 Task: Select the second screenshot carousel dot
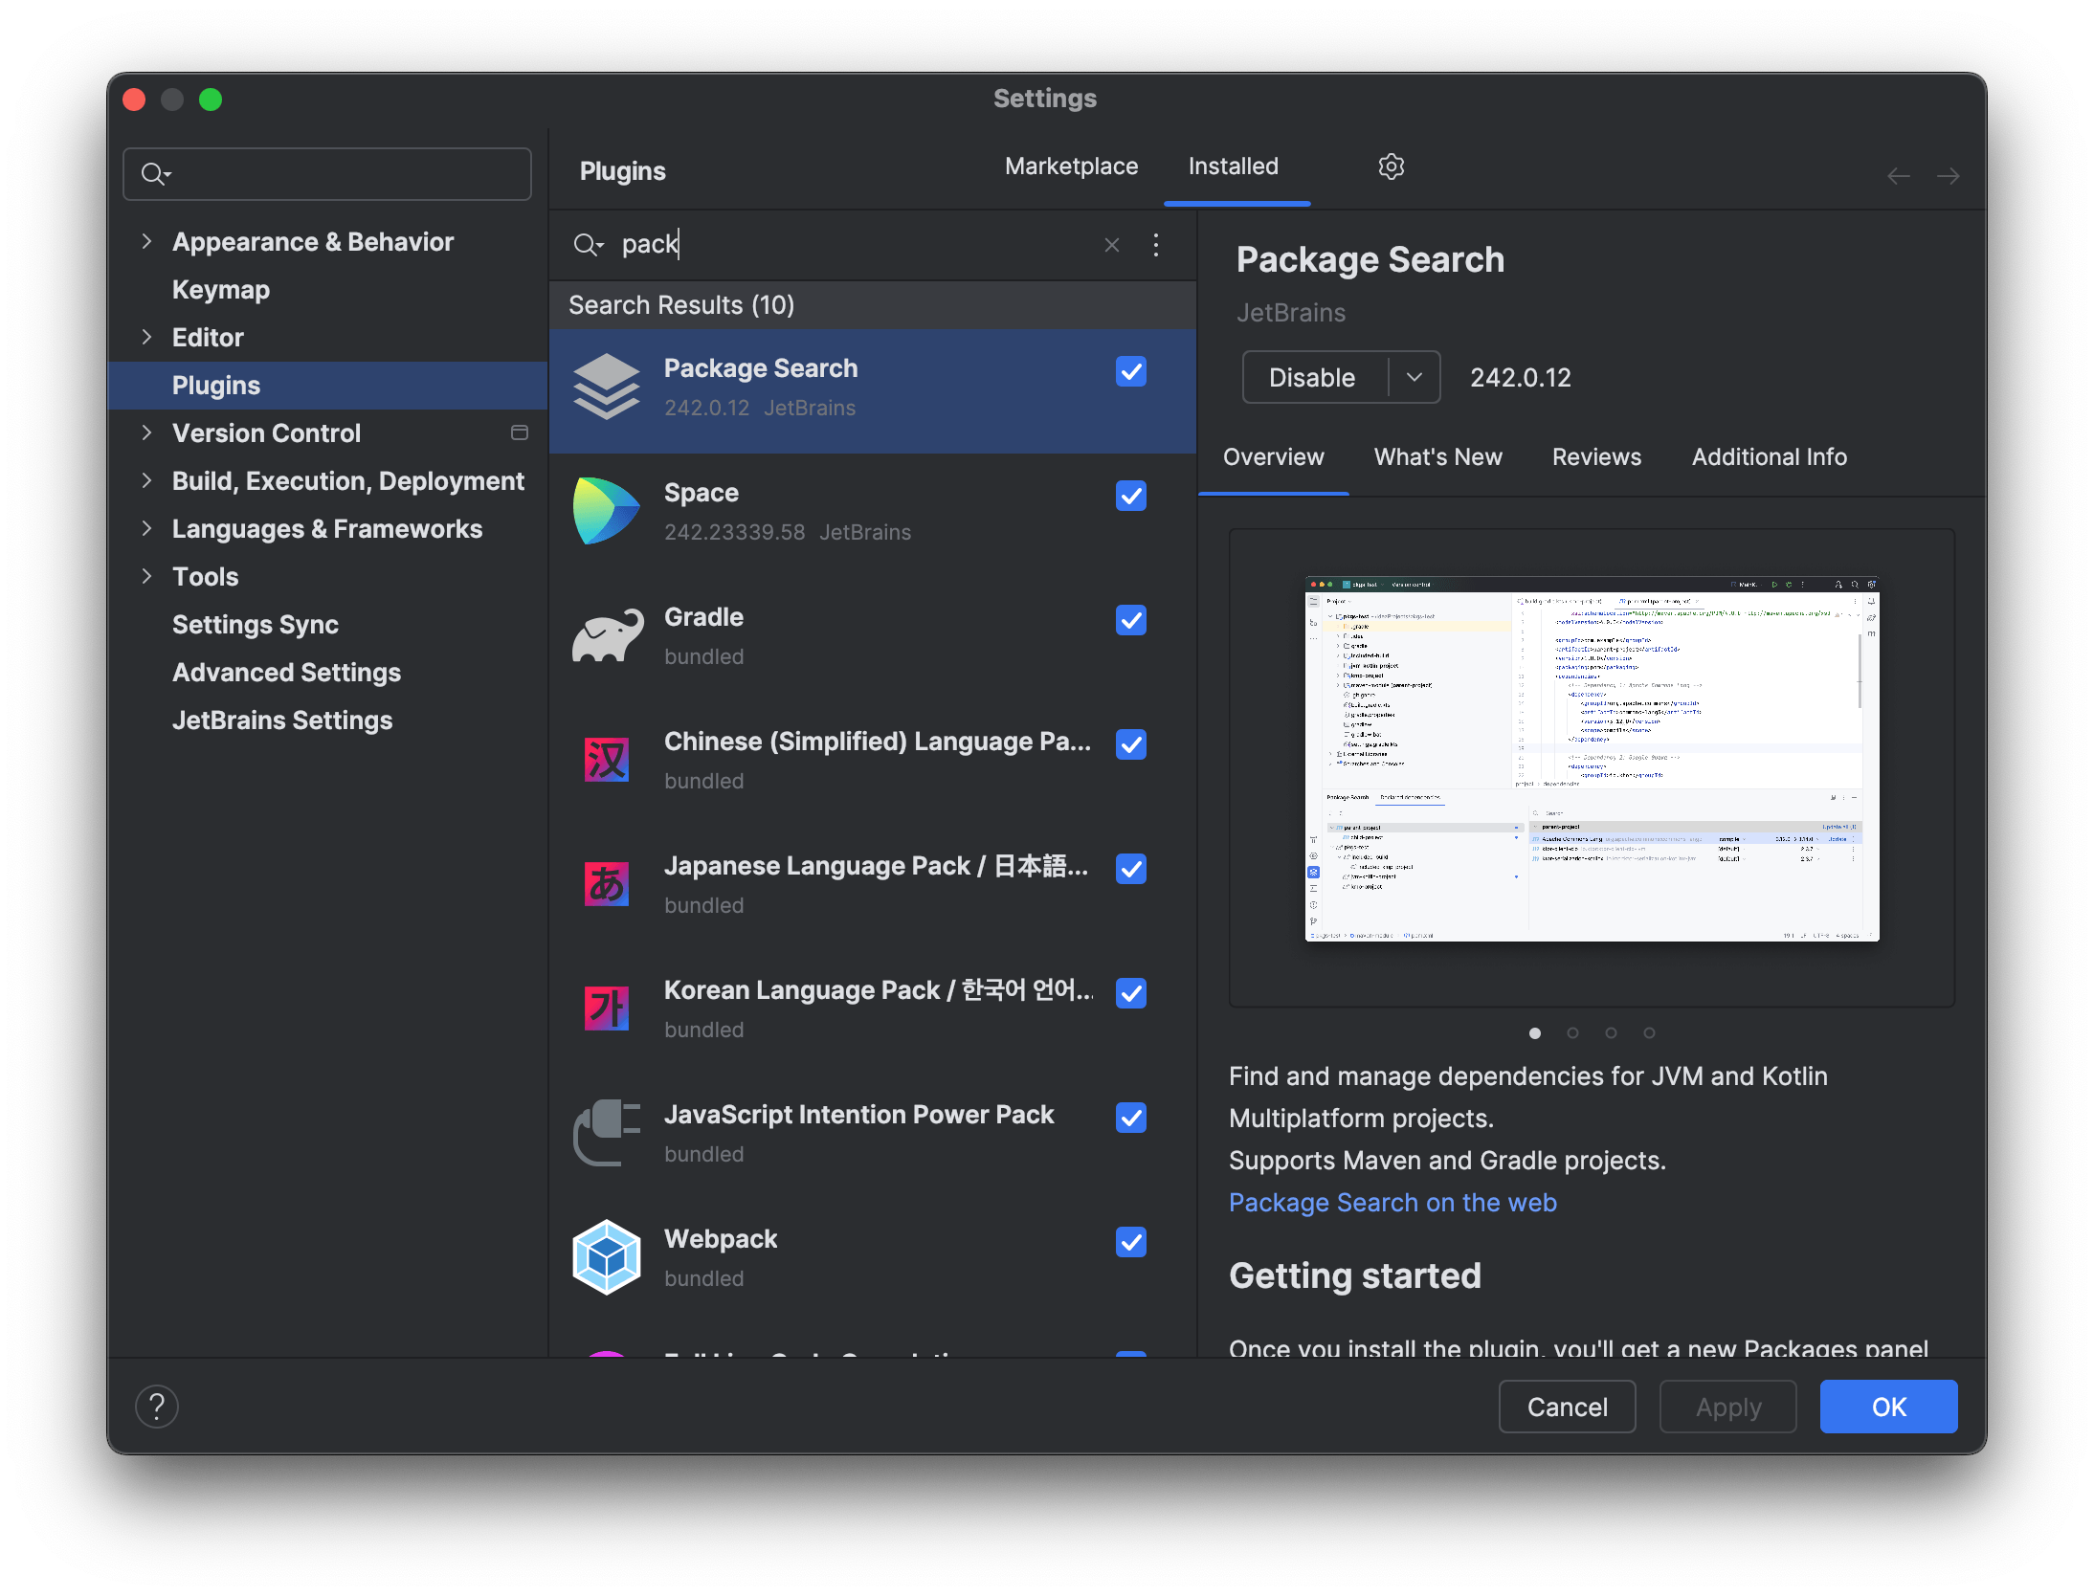pos(1572,1032)
